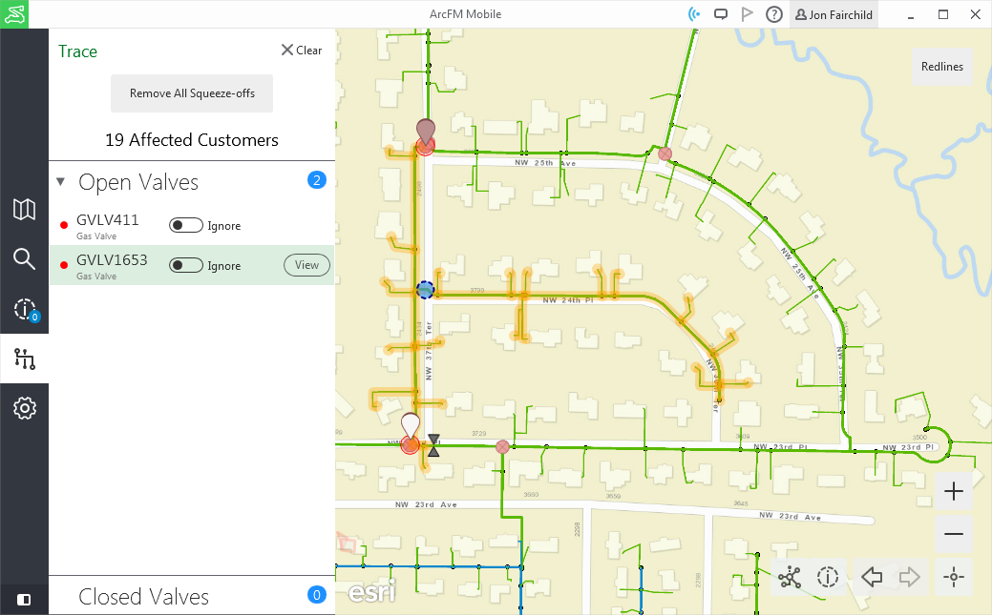Open the Map tab in sidebar
The height and width of the screenshot is (615, 992).
point(24,209)
